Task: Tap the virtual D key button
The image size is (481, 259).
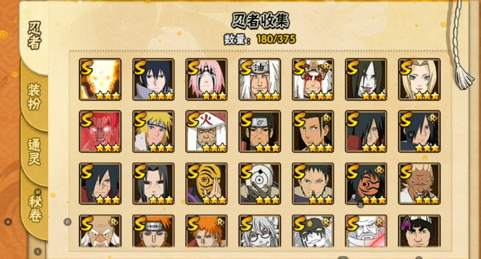Action: (x=68, y=222)
